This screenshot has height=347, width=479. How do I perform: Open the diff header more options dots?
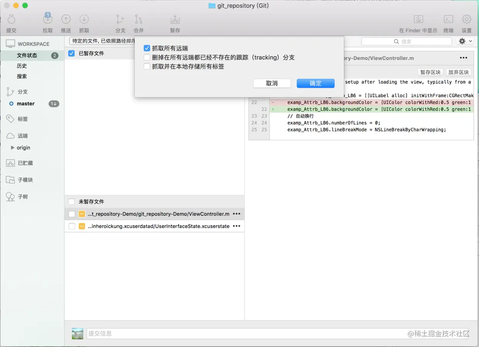click(464, 58)
